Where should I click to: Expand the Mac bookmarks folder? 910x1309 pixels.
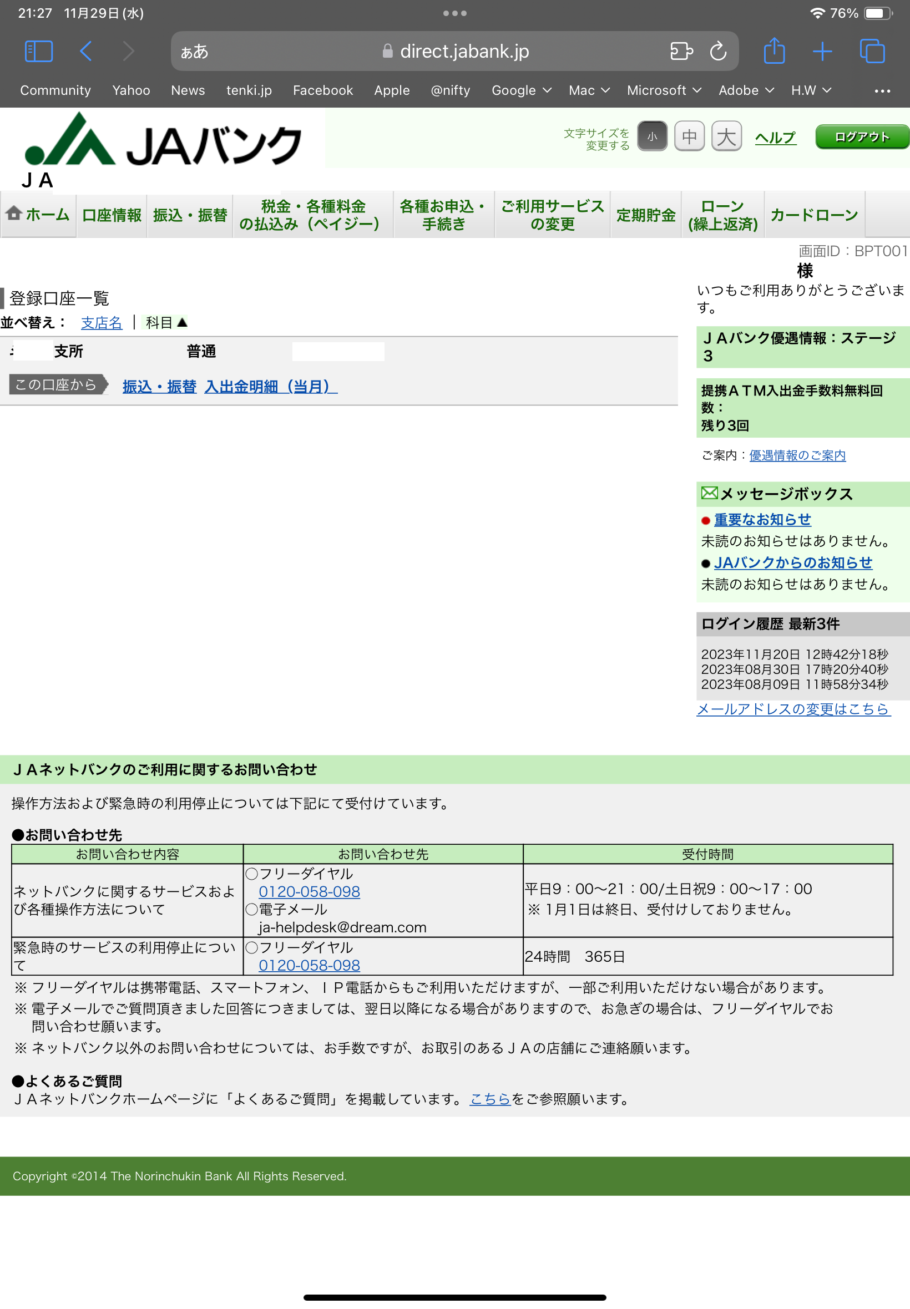[589, 90]
